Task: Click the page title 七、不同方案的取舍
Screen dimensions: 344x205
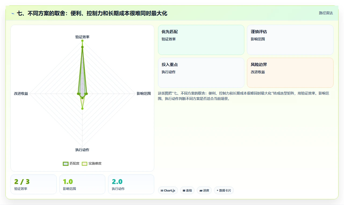Action: (92, 13)
